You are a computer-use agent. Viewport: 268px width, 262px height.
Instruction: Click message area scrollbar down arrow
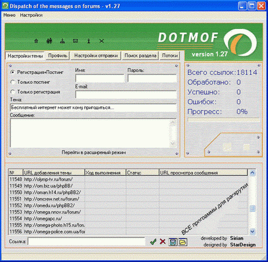coord(173,143)
